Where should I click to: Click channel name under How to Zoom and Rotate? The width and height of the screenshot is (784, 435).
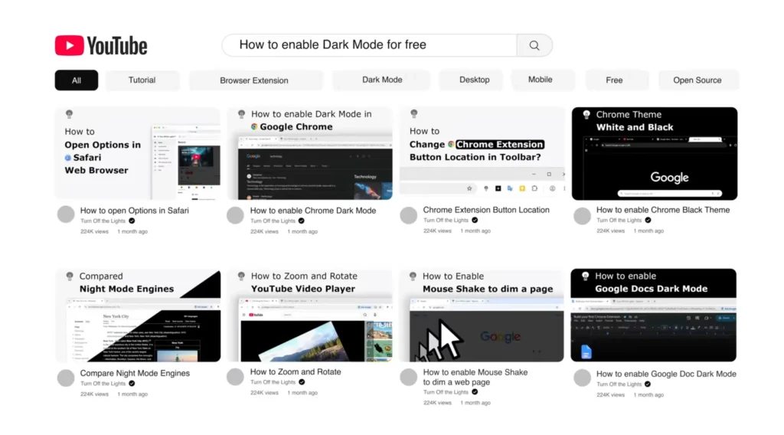(273, 382)
